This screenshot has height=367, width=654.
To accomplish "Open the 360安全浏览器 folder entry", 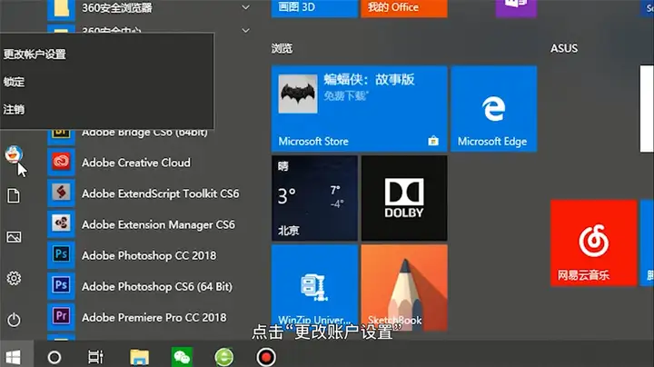I will pyautogui.click(x=150, y=8).
